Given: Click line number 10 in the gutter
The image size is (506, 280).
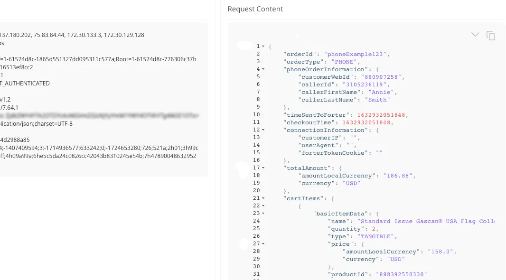Looking at the screenshot, I should (x=256, y=114).
